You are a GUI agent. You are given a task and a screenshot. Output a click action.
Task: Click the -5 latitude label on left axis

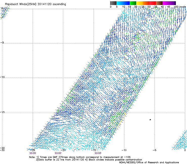[x=2, y=43]
